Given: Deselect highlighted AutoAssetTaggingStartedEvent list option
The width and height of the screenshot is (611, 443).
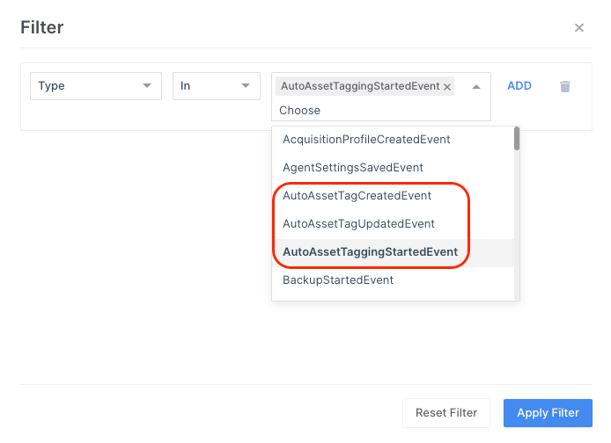Looking at the screenshot, I should pos(370,251).
